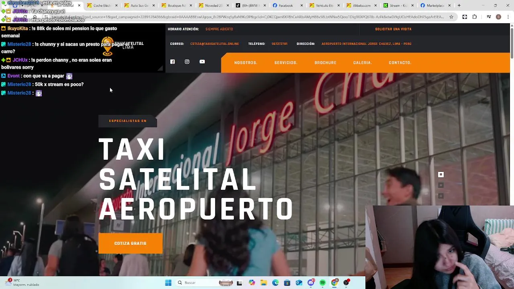Open the NOSOTROS menu item

246,63
